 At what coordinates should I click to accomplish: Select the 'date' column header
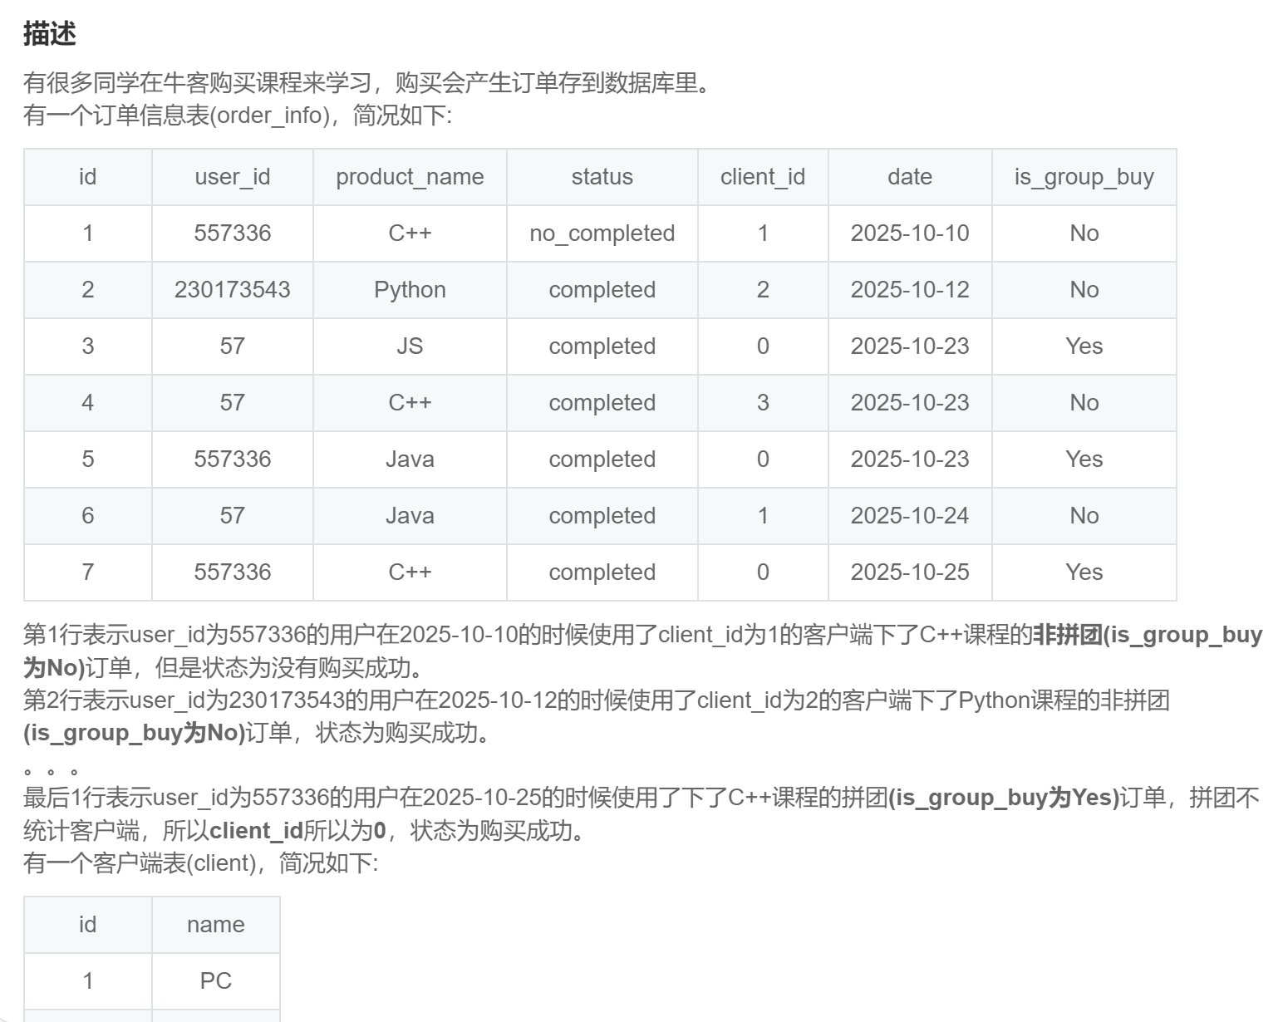(x=910, y=177)
